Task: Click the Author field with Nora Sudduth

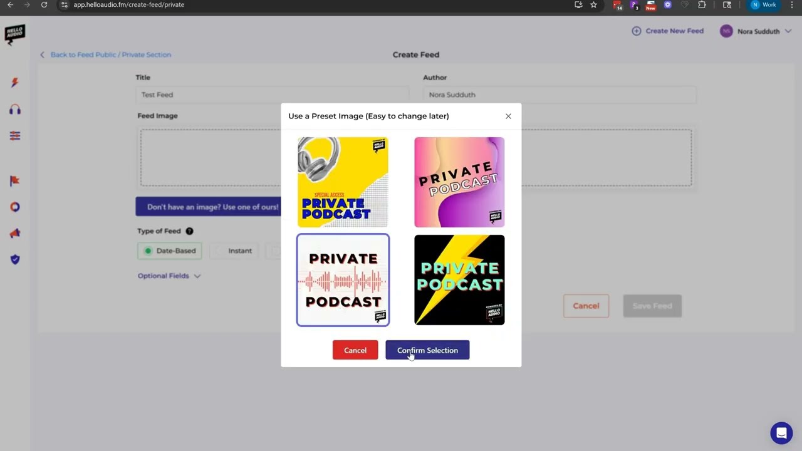Action: click(x=559, y=95)
